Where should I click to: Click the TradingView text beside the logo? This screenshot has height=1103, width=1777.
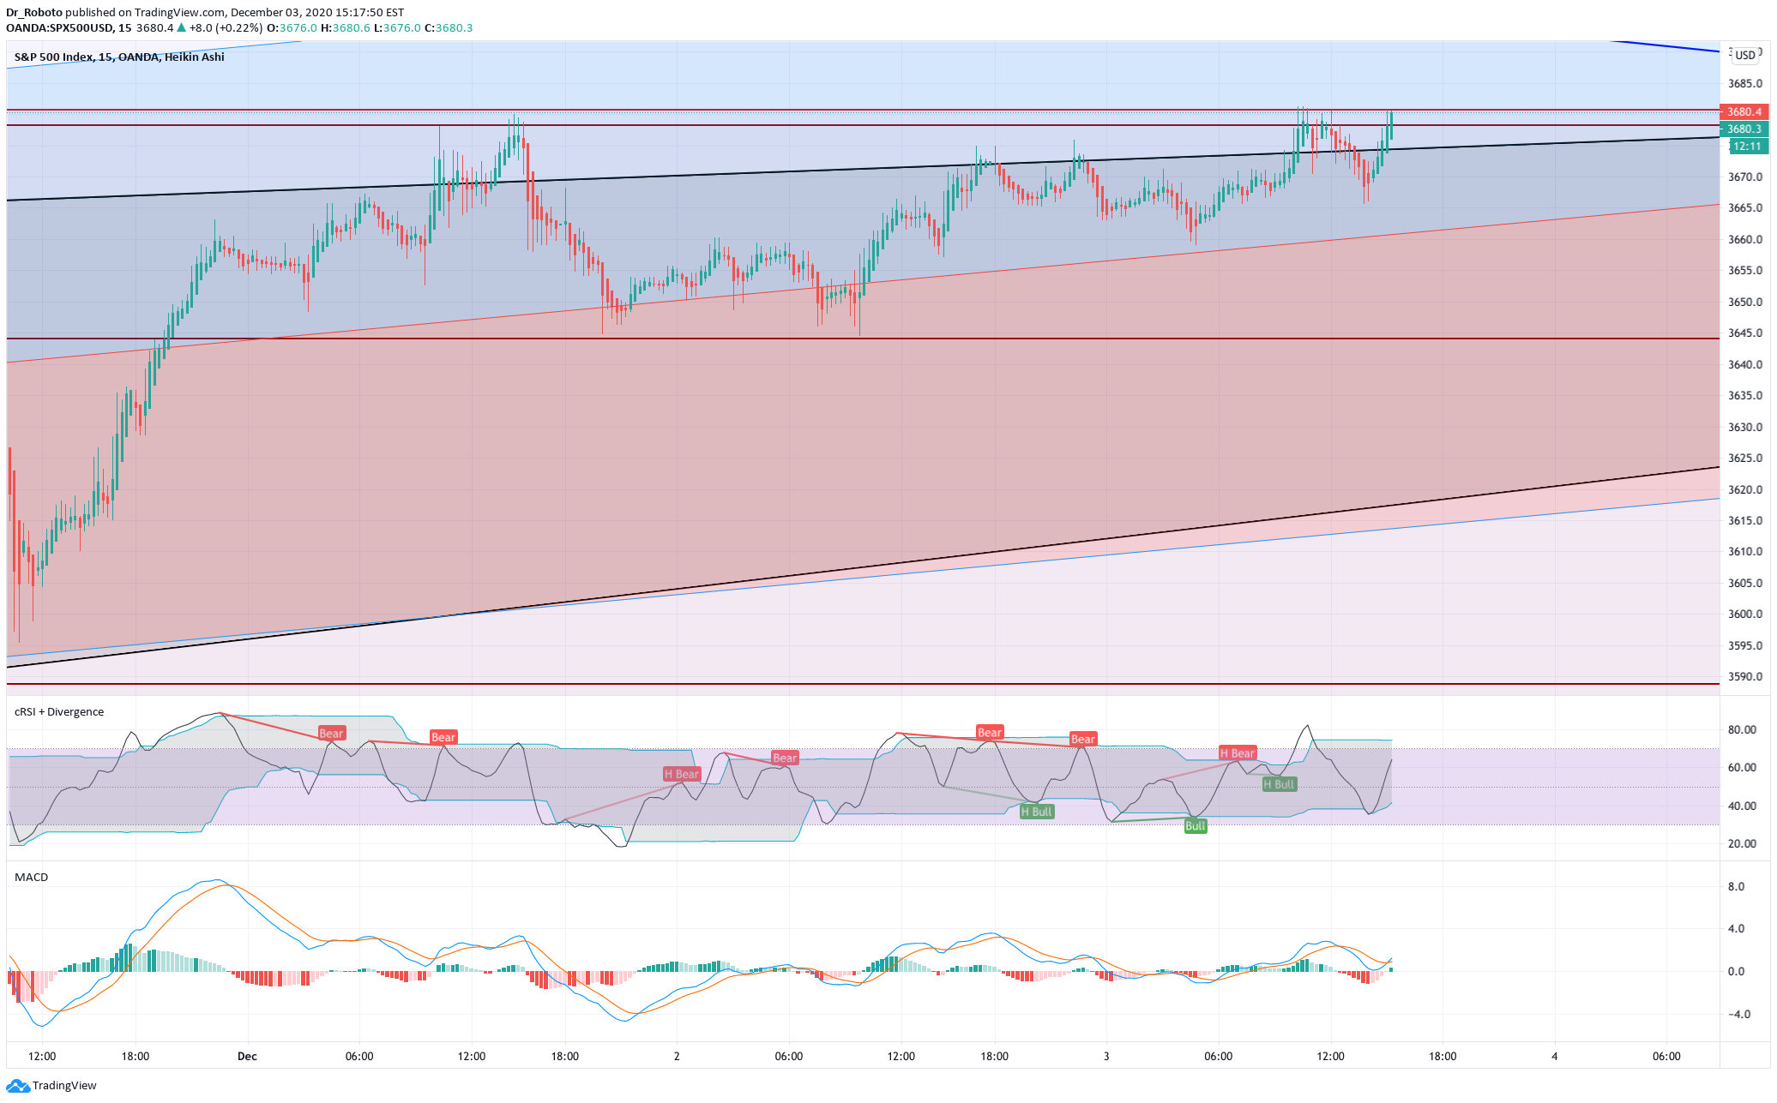64,1086
